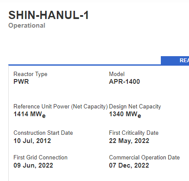
Task: Select the 07 Dec, 2022 date
Action: click(129, 165)
